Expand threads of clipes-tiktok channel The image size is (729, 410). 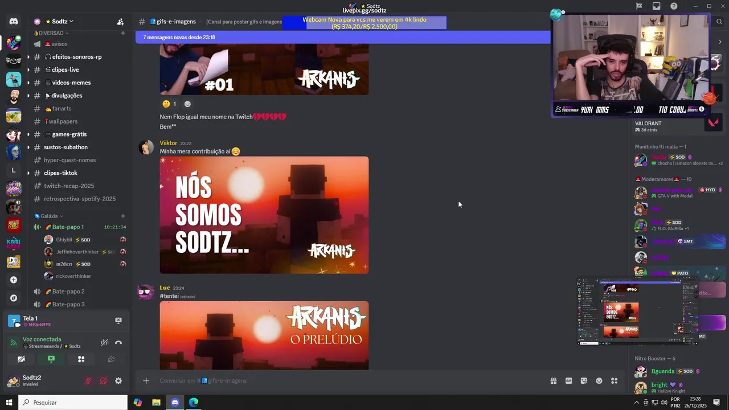(x=28, y=173)
